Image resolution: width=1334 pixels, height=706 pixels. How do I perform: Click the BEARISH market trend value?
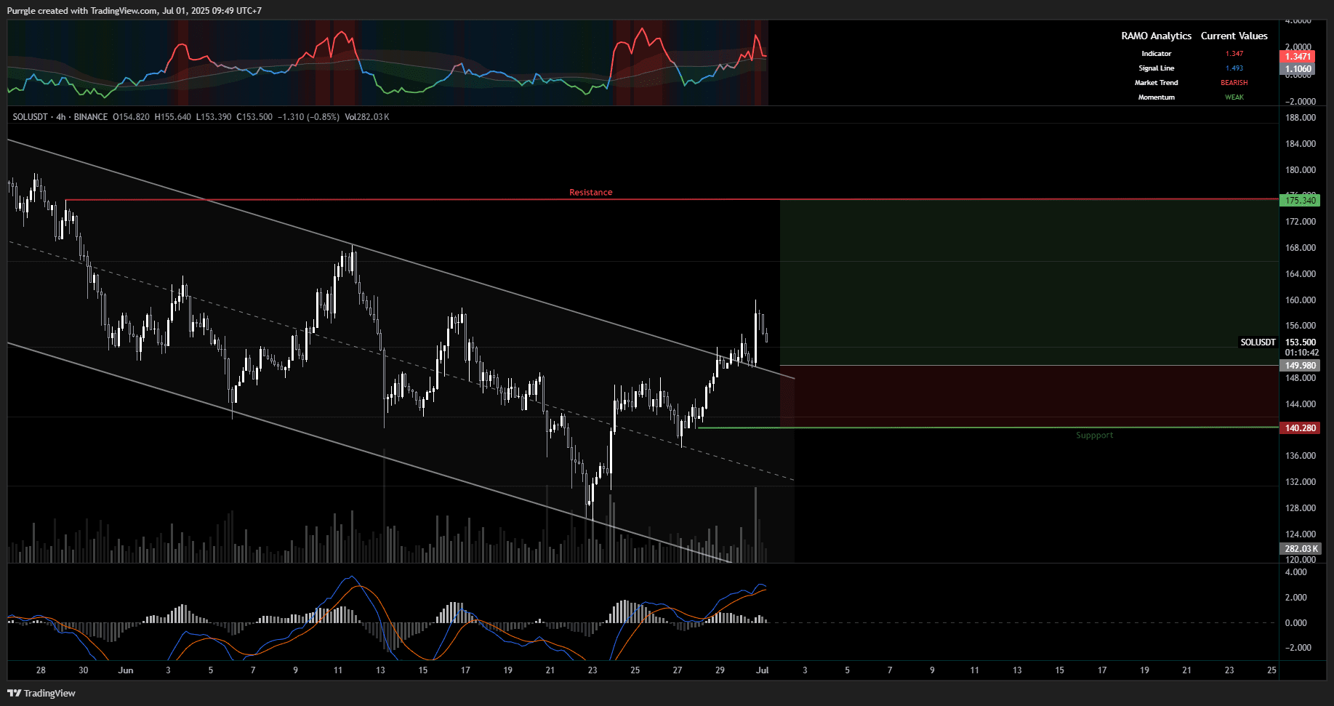coord(1234,83)
